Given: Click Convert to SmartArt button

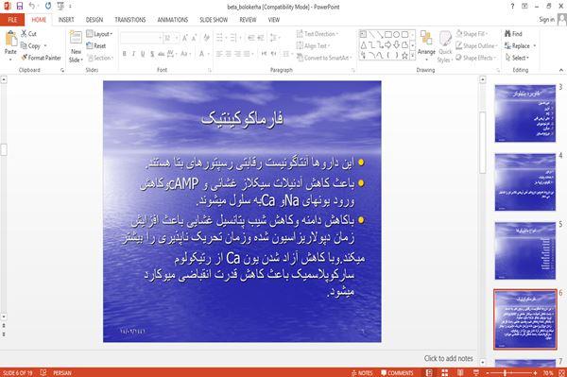Looking at the screenshot, I should click(324, 58).
